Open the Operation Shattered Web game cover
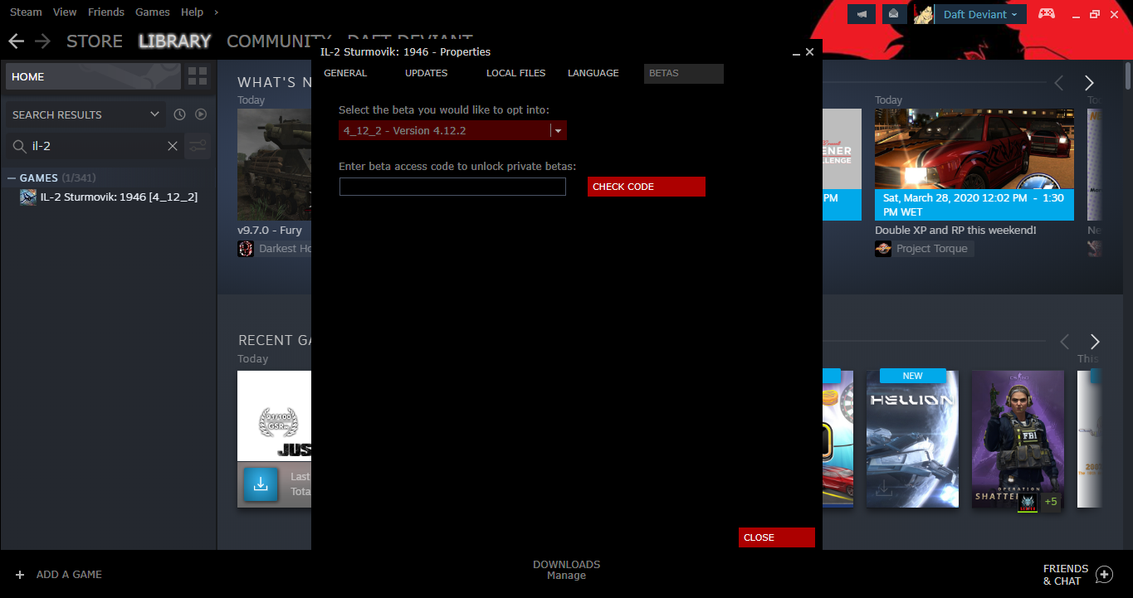Image resolution: width=1133 pixels, height=598 pixels. [x=1018, y=439]
